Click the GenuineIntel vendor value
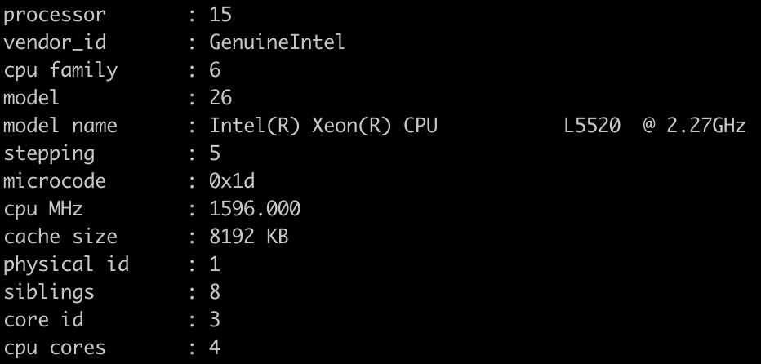The width and height of the screenshot is (761, 364). click(x=277, y=42)
